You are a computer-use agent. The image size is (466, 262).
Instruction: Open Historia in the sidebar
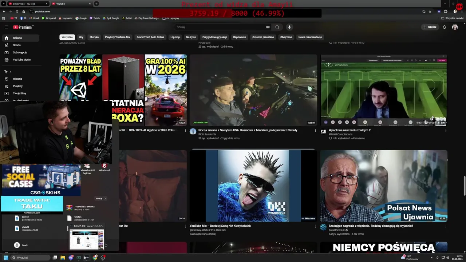coord(20,79)
